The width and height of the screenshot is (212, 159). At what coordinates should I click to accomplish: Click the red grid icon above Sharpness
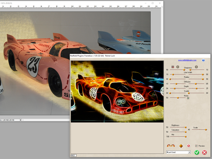173,67
